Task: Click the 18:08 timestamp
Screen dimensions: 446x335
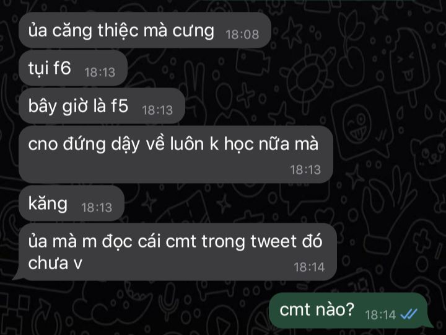Action: point(242,35)
